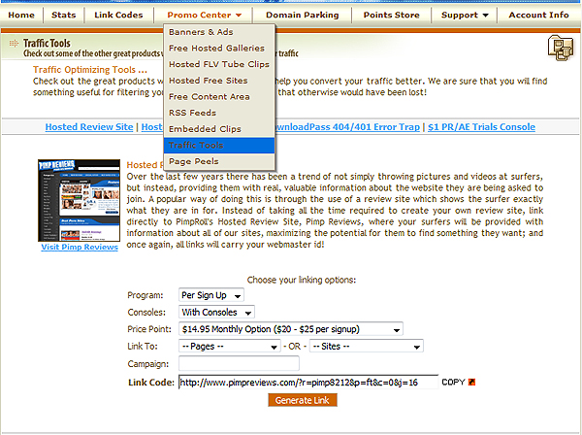Click the traffic tools icon at top right
The height and width of the screenshot is (435, 582).
pos(560,47)
